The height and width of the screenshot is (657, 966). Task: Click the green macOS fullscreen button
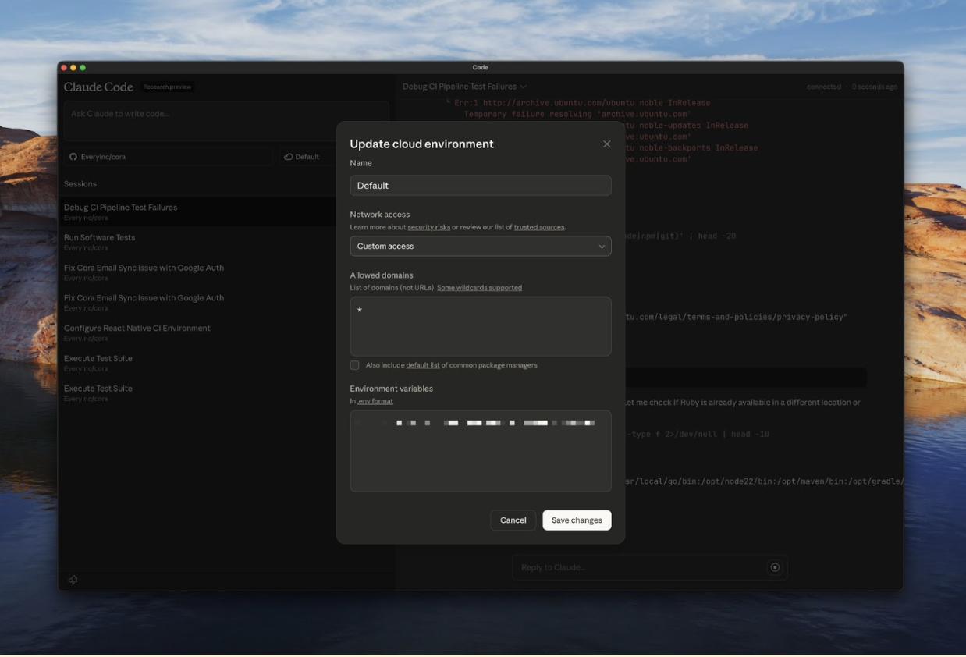(x=83, y=68)
